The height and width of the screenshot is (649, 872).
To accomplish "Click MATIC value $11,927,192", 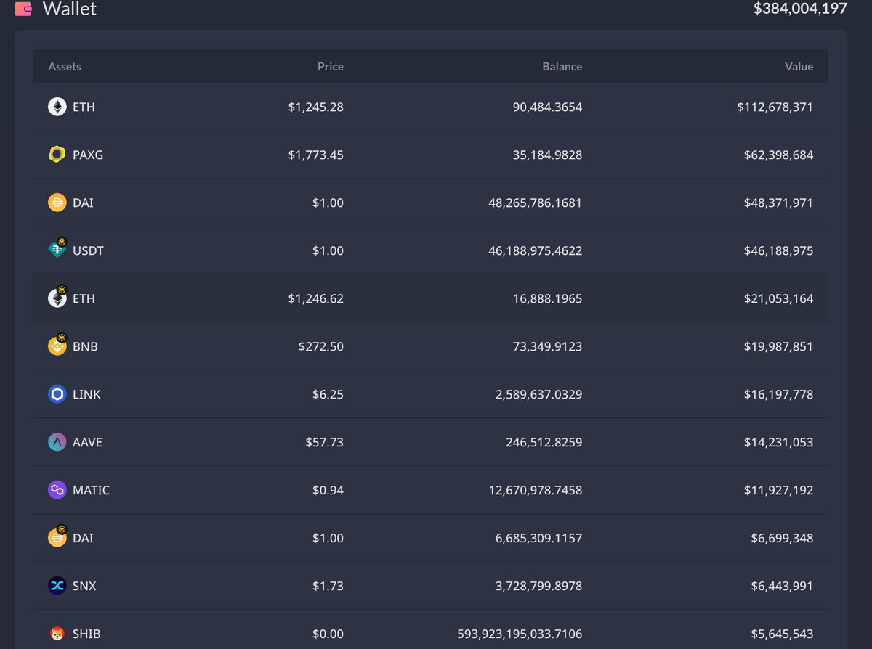I will pos(779,490).
